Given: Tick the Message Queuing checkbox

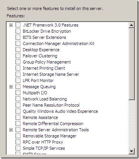Looking at the screenshot, I should (18, 87).
